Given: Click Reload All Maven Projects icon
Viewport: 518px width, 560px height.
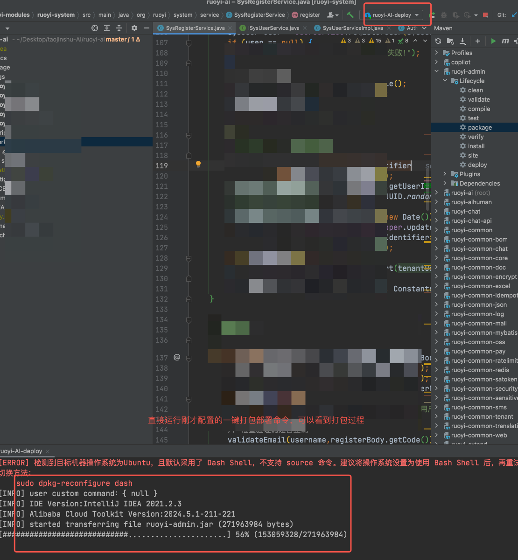Looking at the screenshot, I should (438, 41).
